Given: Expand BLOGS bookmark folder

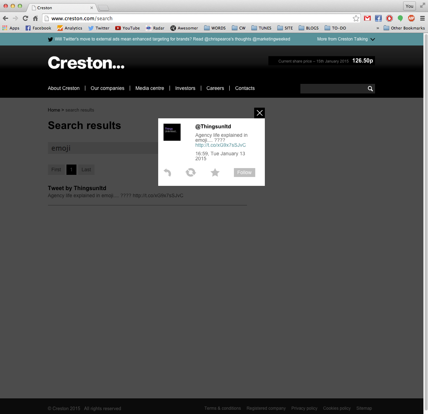Looking at the screenshot, I should pos(309,28).
